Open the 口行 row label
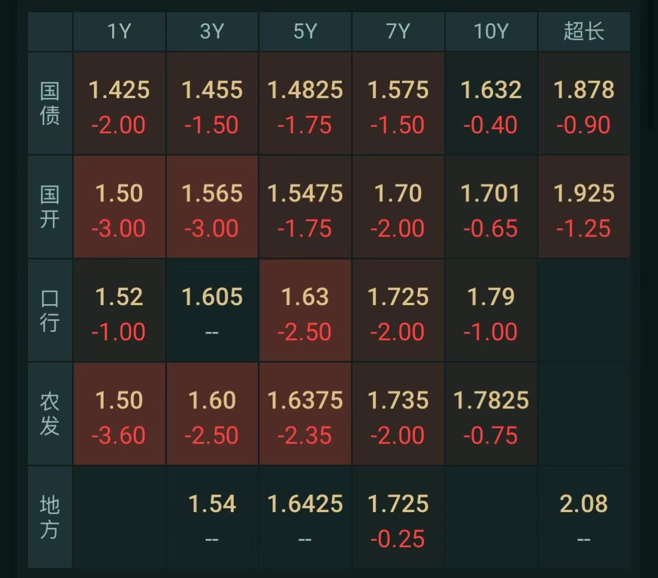Image resolution: width=658 pixels, height=578 pixels. [x=50, y=310]
